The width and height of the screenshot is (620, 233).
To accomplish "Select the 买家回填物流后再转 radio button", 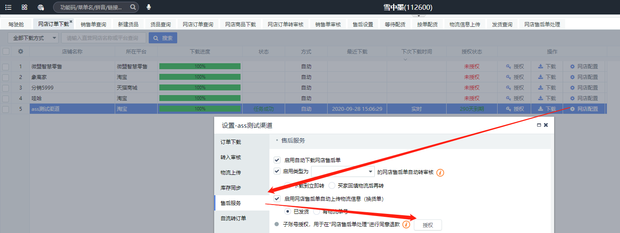I will [x=332, y=185].
